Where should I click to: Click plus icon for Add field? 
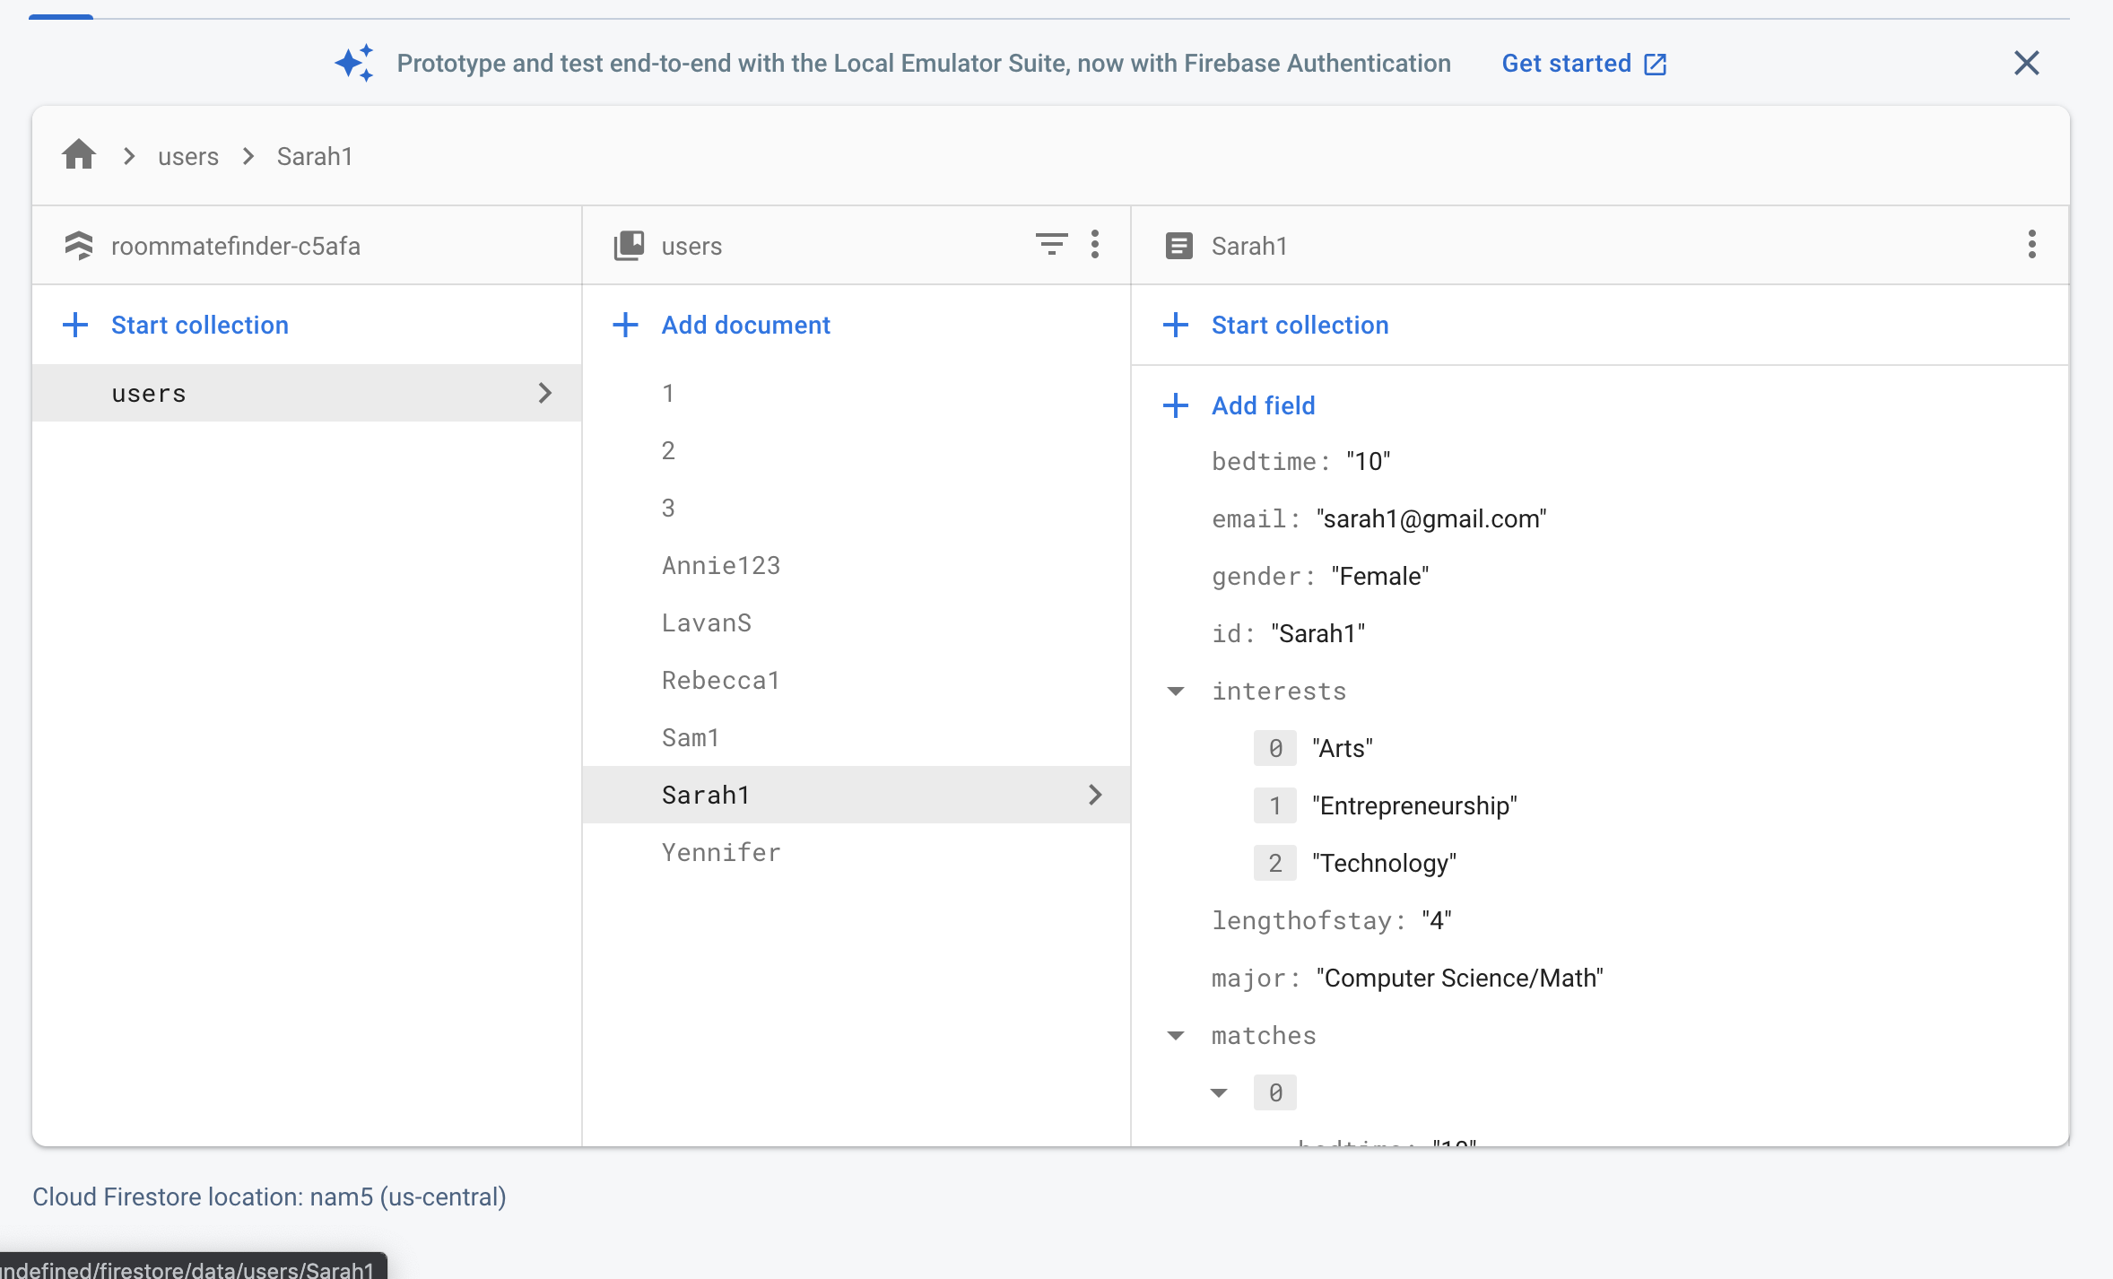pos(1176,405)
